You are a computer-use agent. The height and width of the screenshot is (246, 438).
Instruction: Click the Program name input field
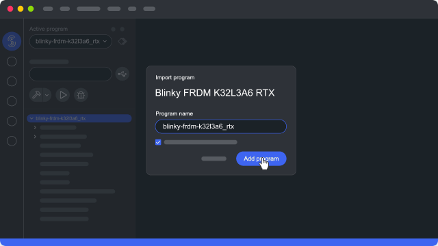(220, 126)
